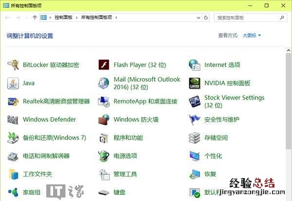This screenshot has width=292, height=201.
Task: Open the Stock Viewer Settings icon
Action: click(x=194, y=101)
